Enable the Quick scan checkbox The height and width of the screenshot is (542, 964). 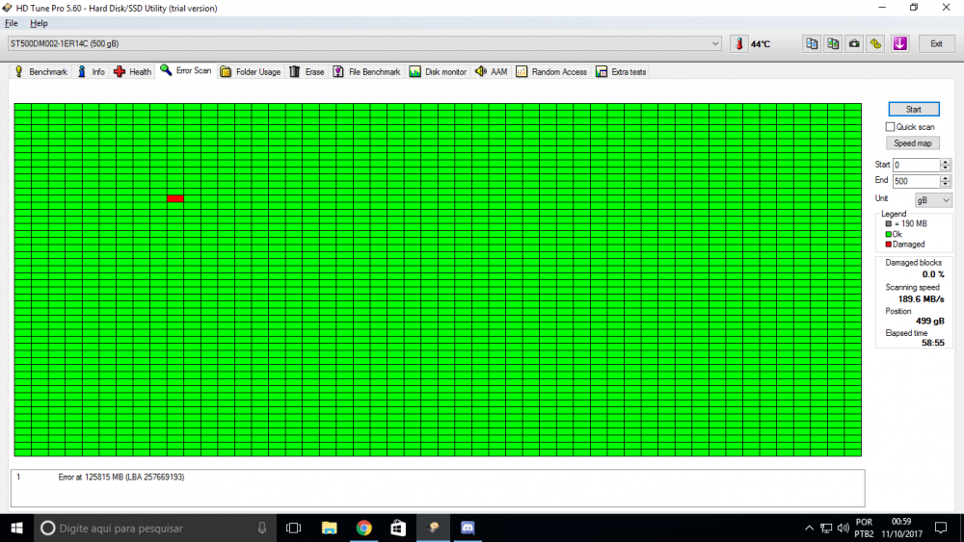coord(891,127)
